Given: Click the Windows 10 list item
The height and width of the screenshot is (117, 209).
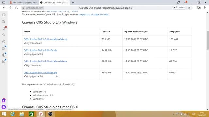Looking at the screenshot, I should [x=39, y=92].
